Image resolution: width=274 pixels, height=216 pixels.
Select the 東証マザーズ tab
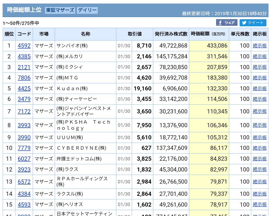click(x=60, y=10)
